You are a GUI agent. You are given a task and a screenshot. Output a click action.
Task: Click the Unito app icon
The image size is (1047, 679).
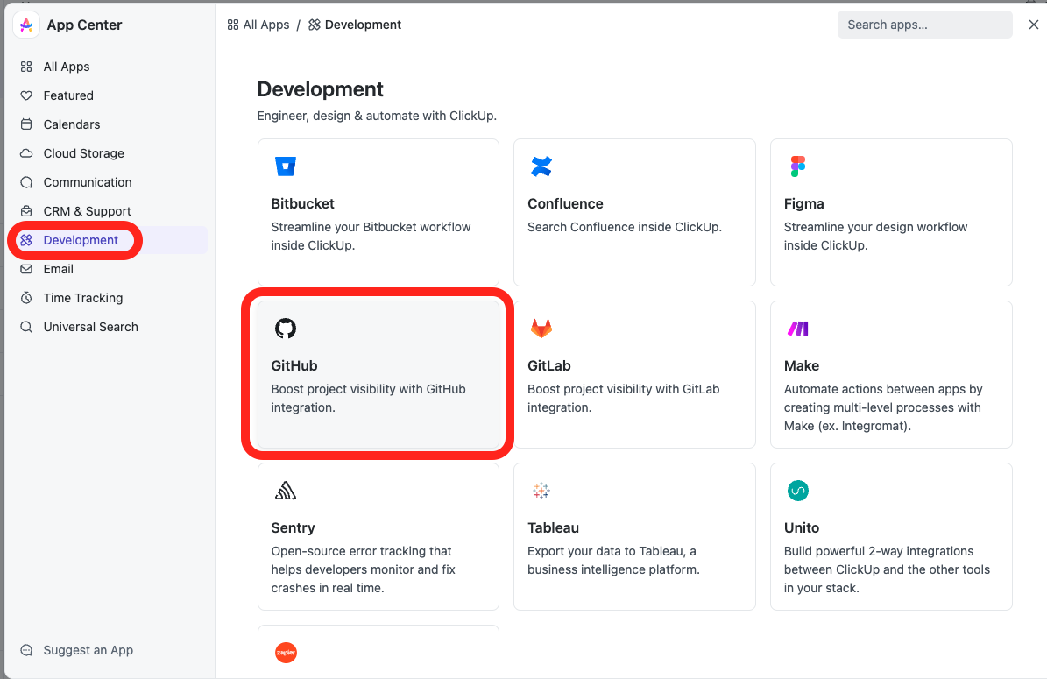[x=798, y=491]
